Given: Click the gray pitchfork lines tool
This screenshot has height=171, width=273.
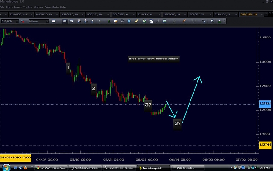Looking at the screenshot, I should point(158,21).
